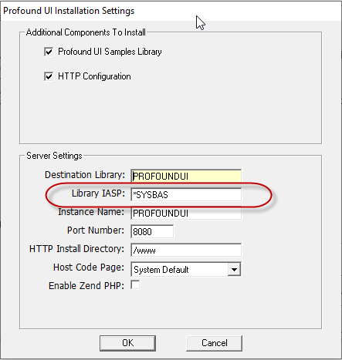The width and height of the screenshot is (342, 360).
Task: Select the Instance Name input box
Action: point(186,213)
